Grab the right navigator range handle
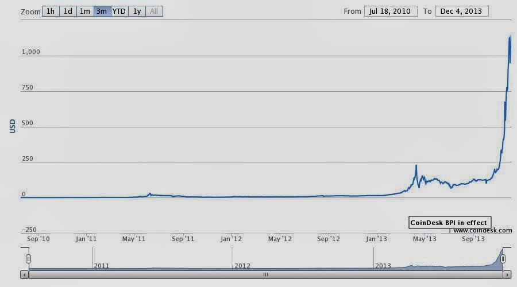This screenshot has height=287, width=517. [503, 259]
